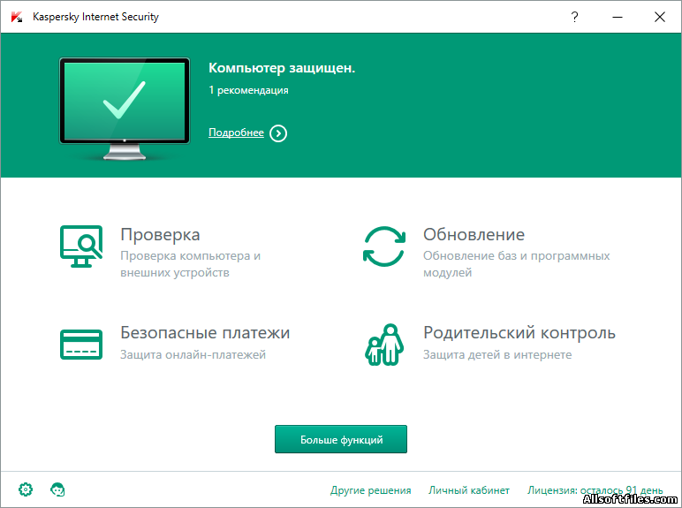The image size is (682, 508).
Task: Open the Обновление section title
Action: (474, 235)
